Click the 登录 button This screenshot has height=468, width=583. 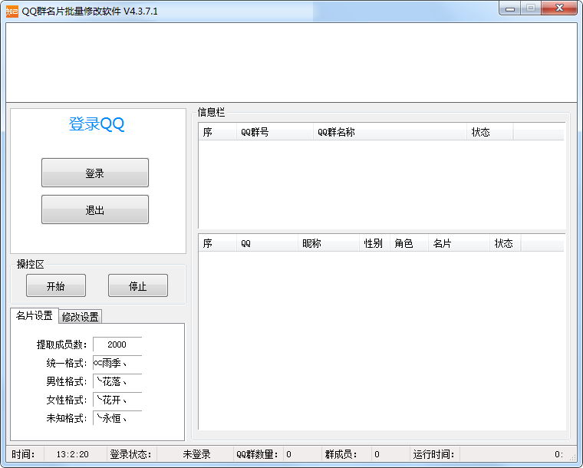tap(95, 173)
